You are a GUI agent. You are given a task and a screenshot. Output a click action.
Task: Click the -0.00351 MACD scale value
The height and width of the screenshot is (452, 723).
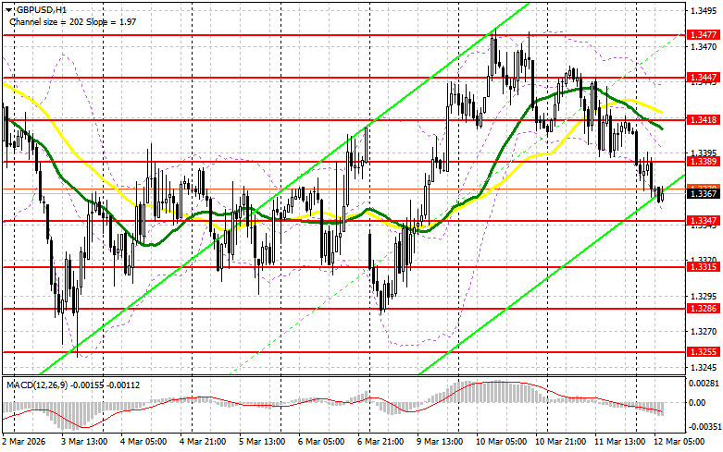702,426
